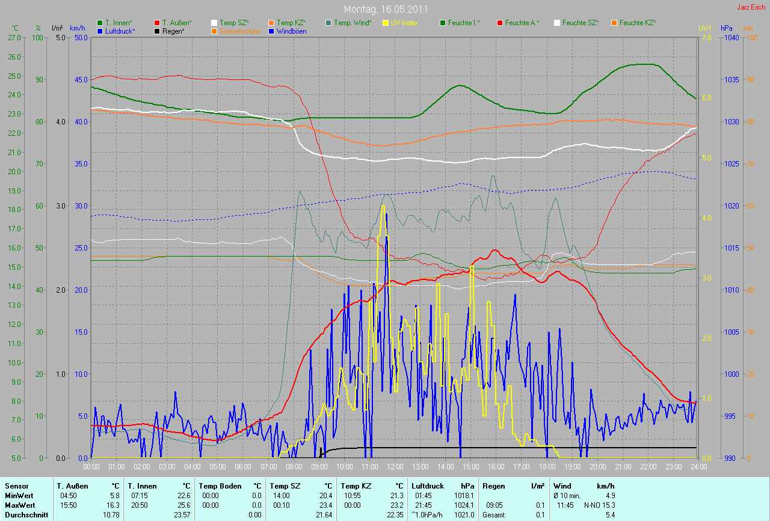Viewport: 770px width, 521px height.
Task: Click the red Feuchte A. legend swatch
Action: coord(500,23)
